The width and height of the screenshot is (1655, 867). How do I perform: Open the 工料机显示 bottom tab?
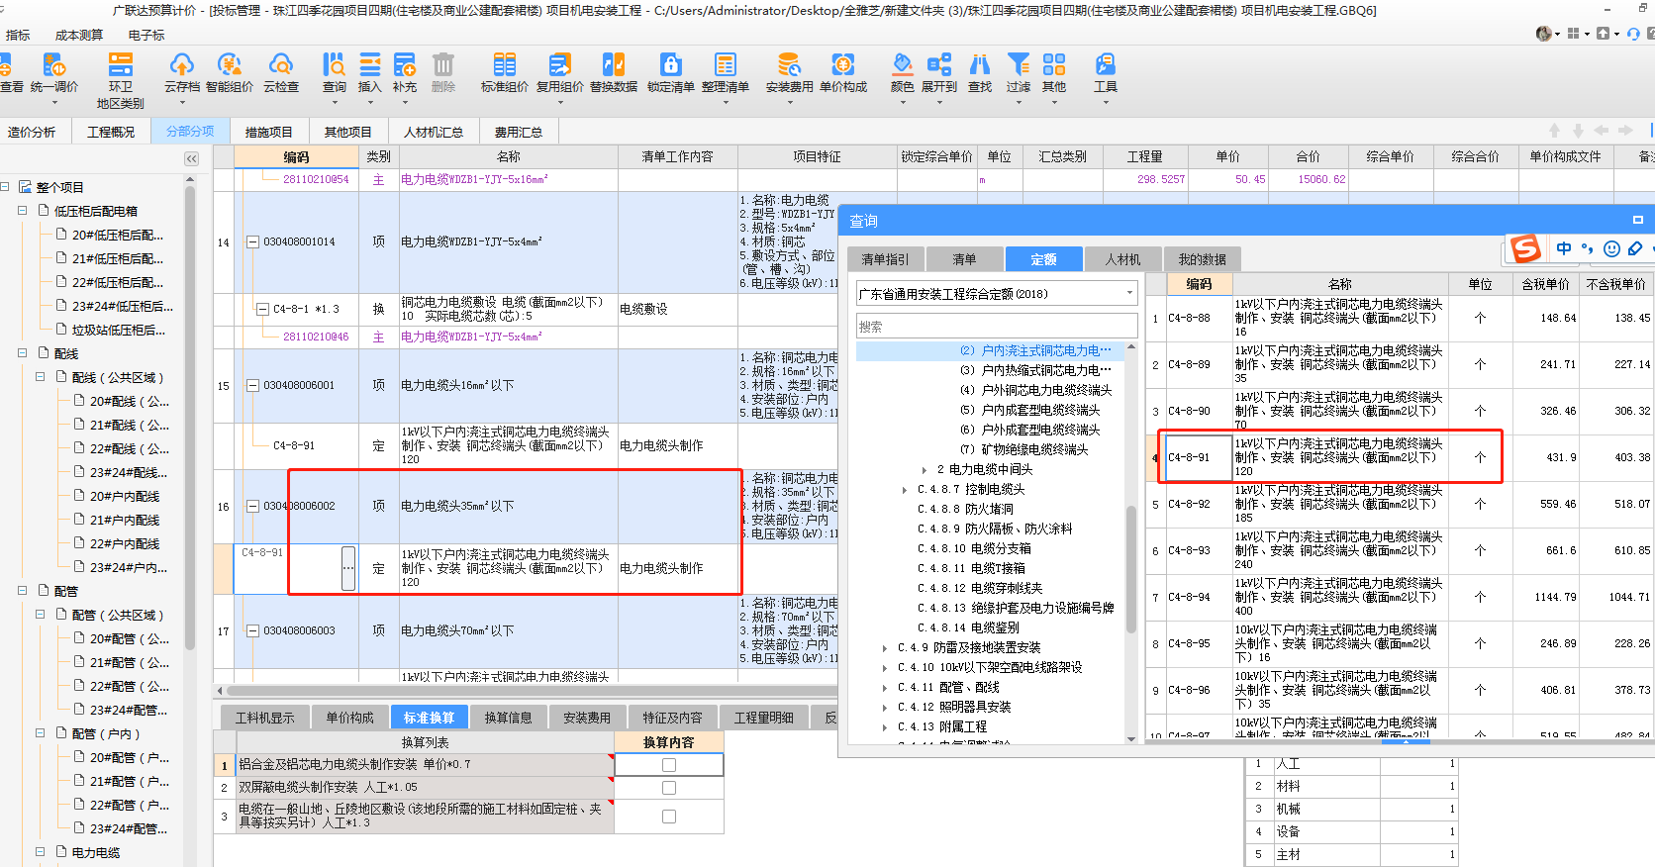[x=264, y=718]
